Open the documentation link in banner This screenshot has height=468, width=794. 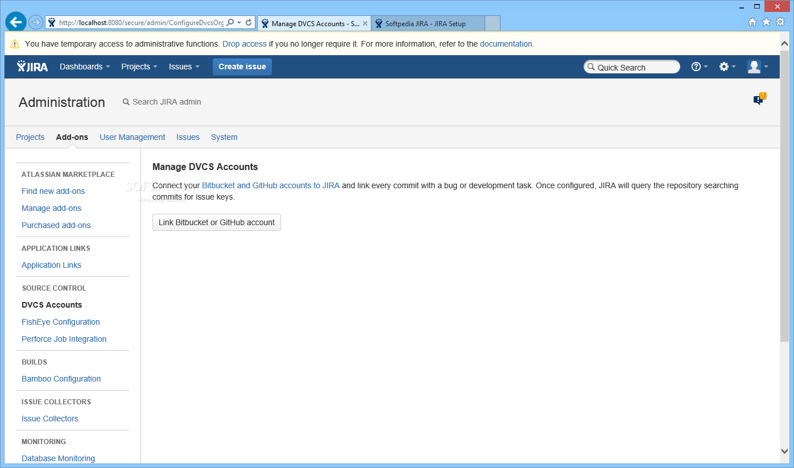click(506, 44)
